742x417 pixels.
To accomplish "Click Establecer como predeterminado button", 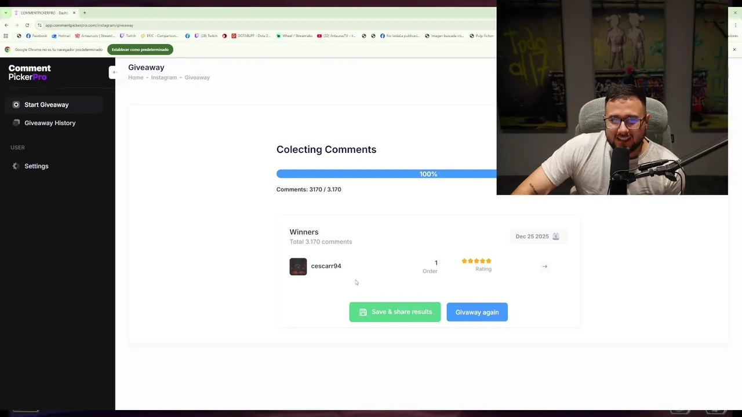I will pos(140,50).
